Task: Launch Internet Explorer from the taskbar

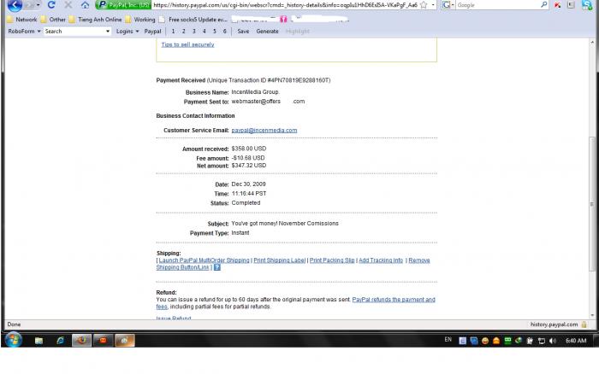Action: [x=60, y=341]
